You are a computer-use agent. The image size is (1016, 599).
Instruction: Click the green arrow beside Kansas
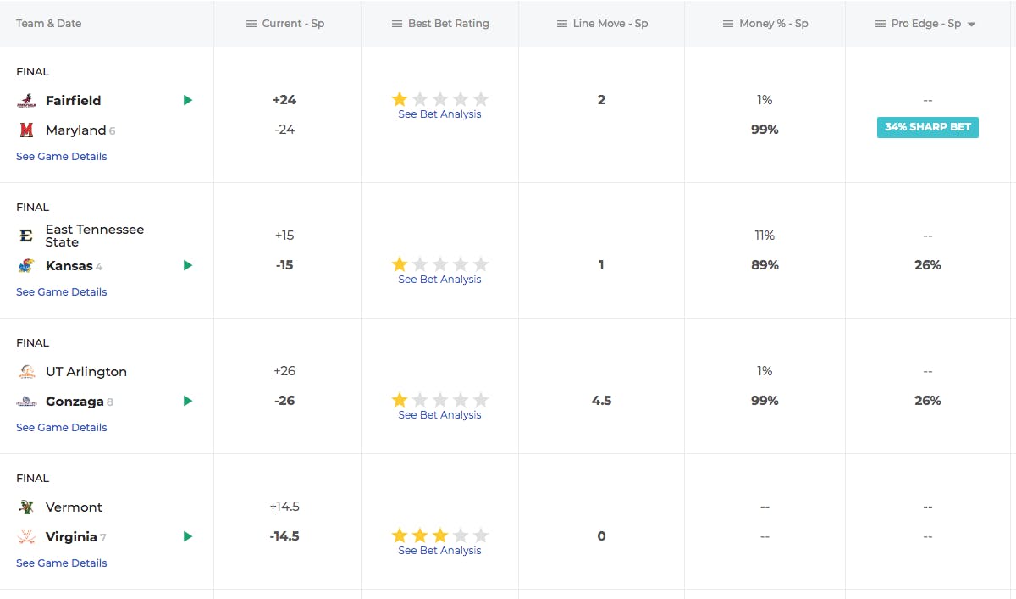pyautogui.click(x=188, y=265)
